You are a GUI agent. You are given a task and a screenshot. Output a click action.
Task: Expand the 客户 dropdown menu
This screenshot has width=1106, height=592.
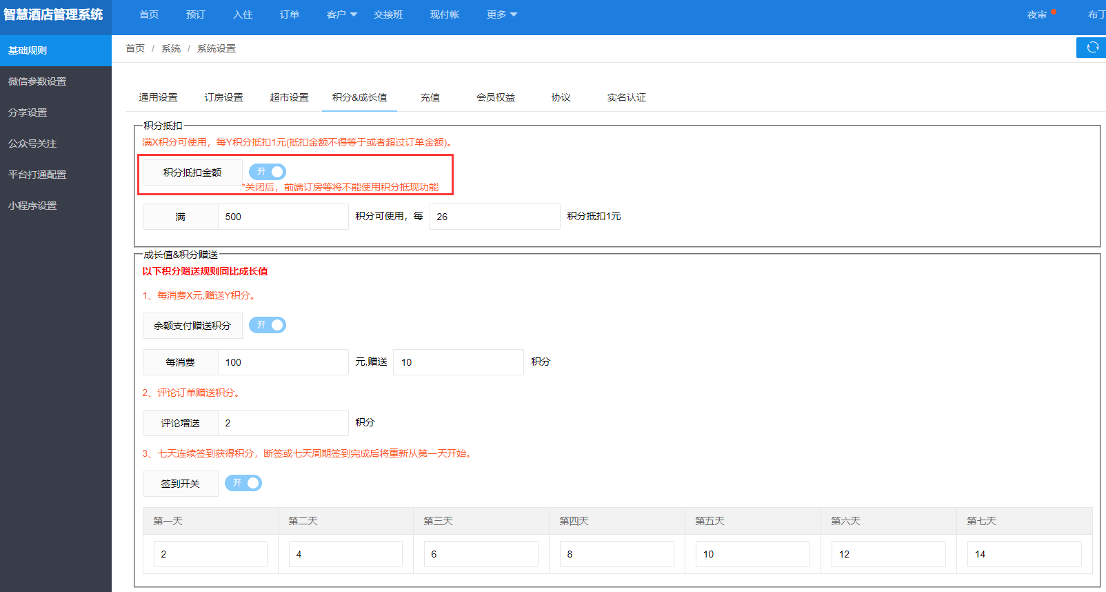[342, 14]
